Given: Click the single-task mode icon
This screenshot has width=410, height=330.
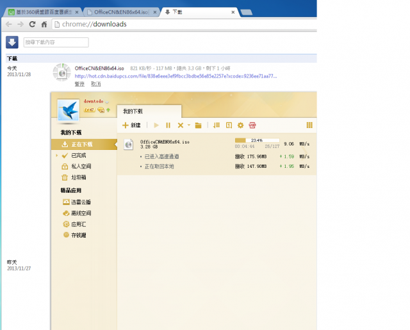Looking at the screenshot, I should point(229,125).
